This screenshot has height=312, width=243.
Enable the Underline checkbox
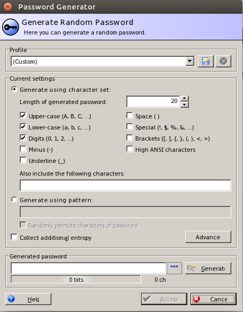coord(23,160)
